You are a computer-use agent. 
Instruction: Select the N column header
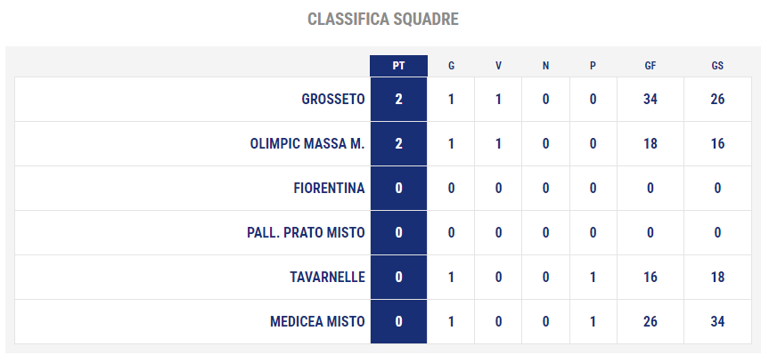(x=545, y=66)
